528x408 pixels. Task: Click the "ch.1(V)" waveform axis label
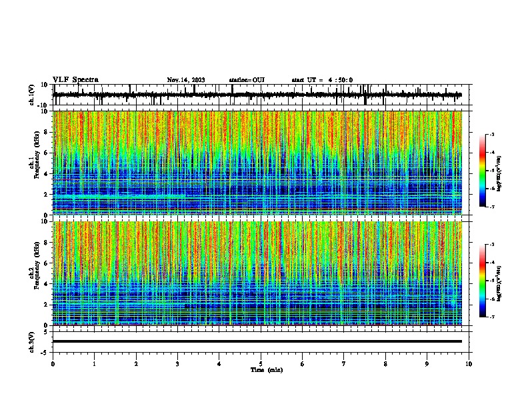[32, 95]
